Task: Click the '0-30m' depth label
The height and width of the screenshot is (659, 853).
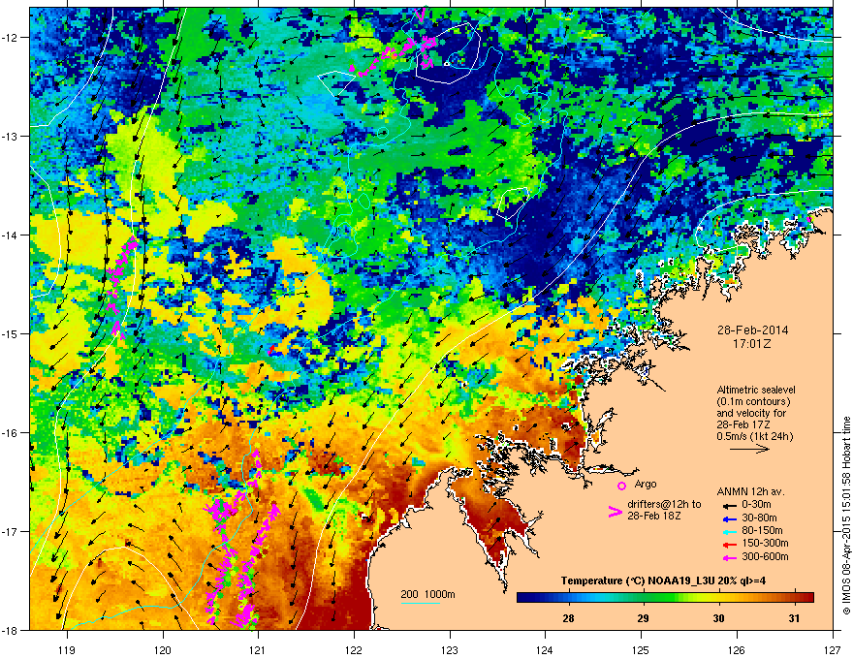Action: (x=757, y=505)
